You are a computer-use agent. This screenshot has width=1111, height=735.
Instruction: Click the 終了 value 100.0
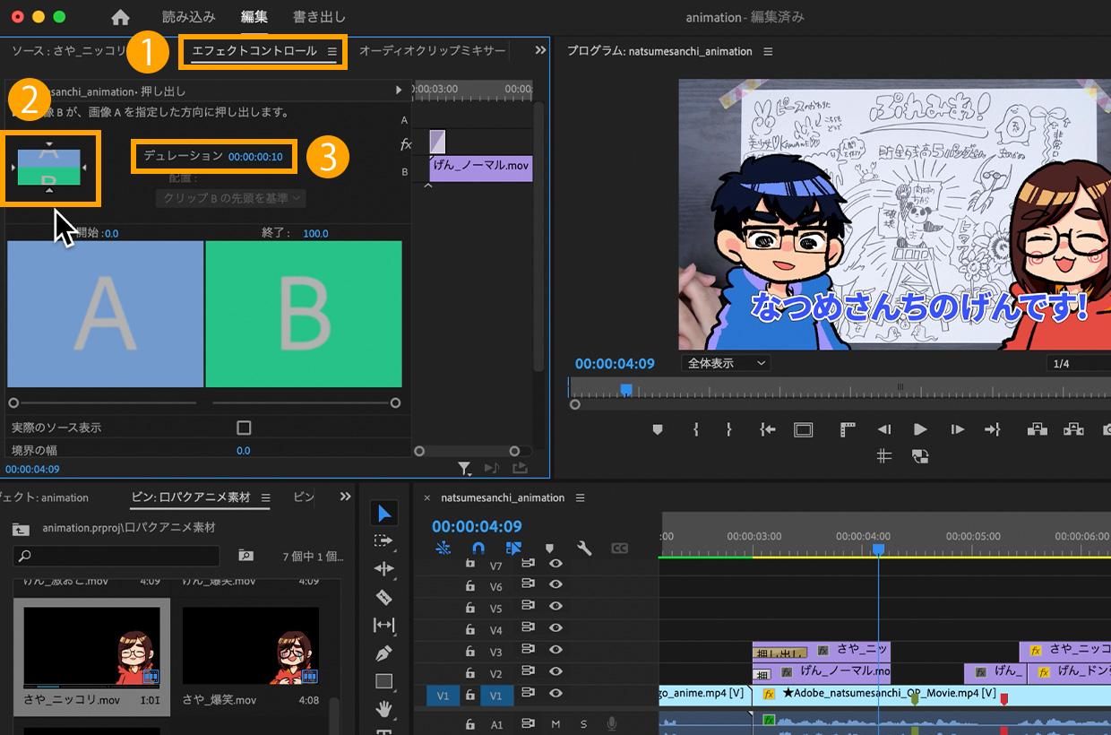[315, 233]
